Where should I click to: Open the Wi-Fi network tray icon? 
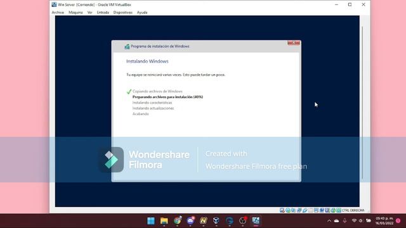point(354,221)
